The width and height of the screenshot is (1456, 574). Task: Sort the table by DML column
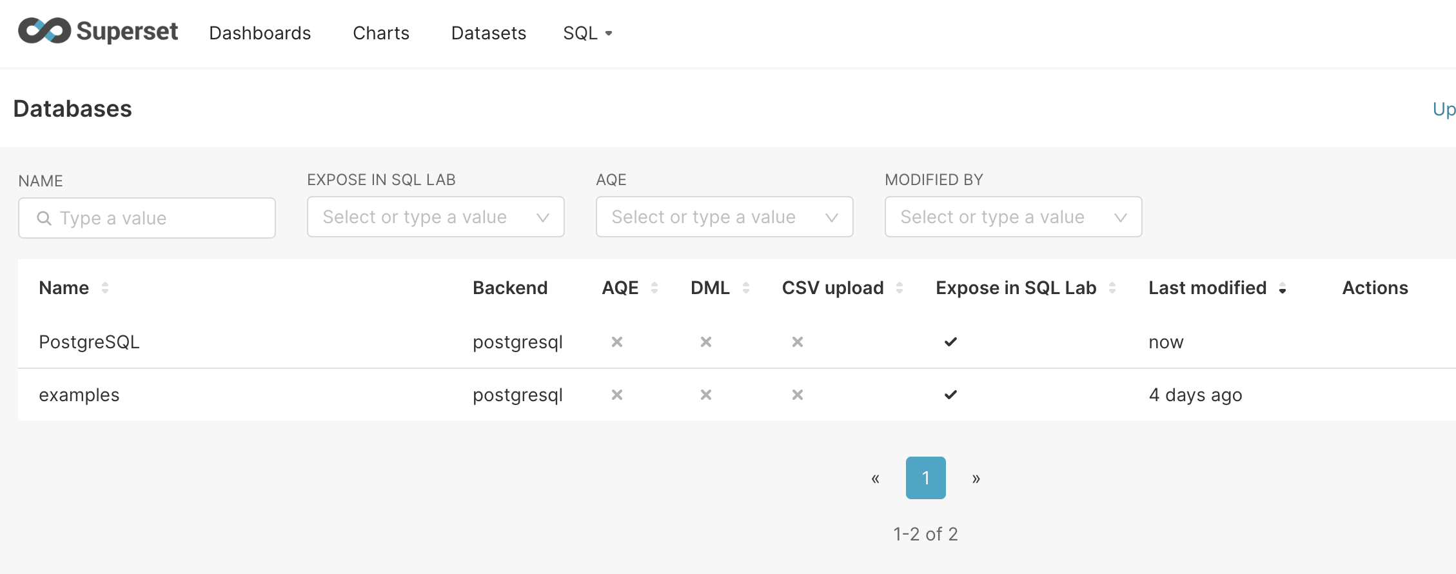click(746, 288)
